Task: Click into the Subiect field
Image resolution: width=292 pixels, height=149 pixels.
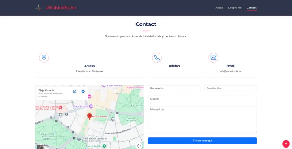Action: [x=202, y=99]
